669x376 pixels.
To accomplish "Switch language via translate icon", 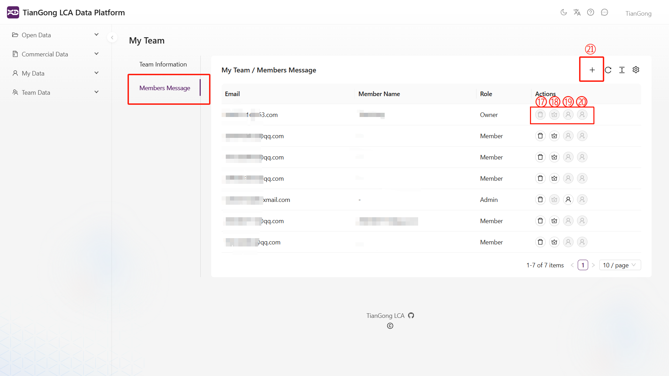I will tap(577, 13).
